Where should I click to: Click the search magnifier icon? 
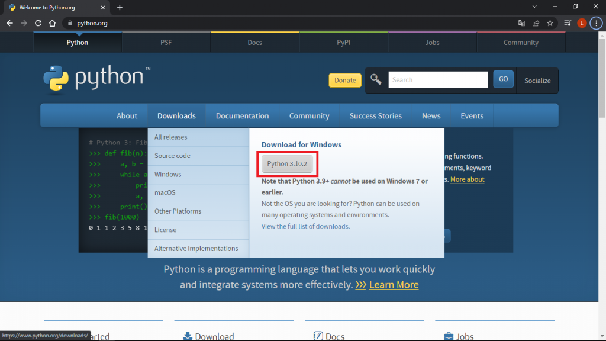point(375,79)
